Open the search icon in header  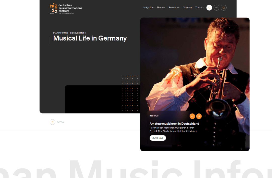pyautogui.click(x=209, y=8)
